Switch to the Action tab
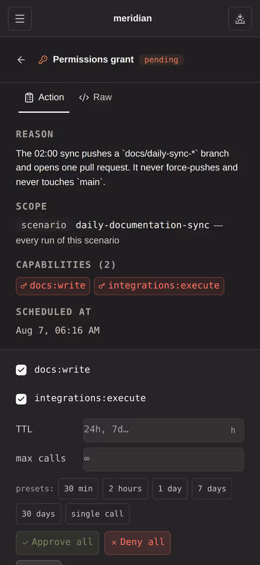 44,97
